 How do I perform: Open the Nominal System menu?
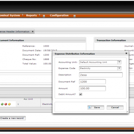click(10, 15)
